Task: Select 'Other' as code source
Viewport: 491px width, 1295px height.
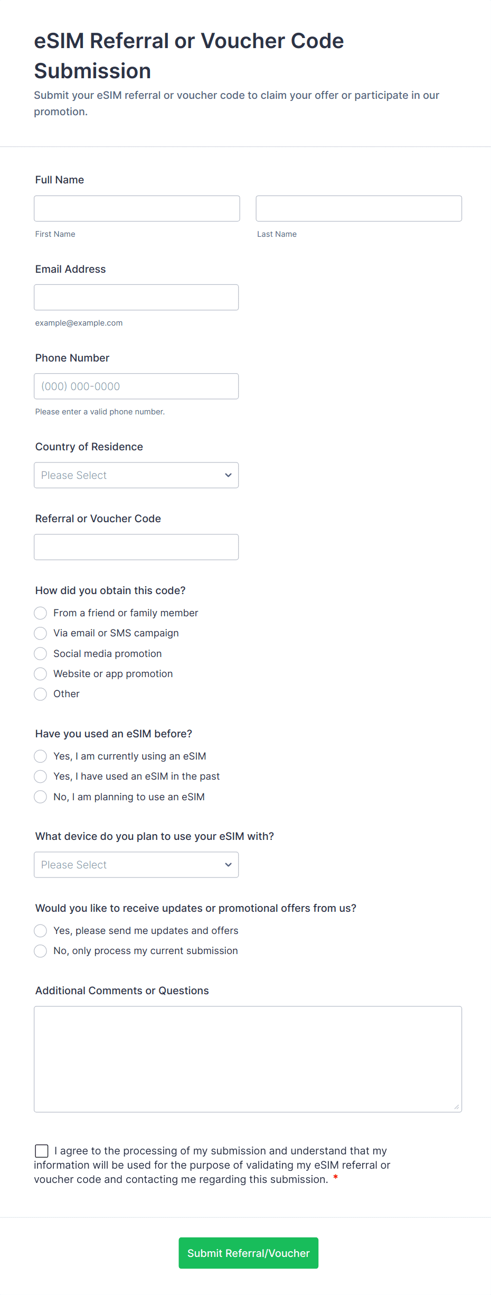Action: click(41, 694)
